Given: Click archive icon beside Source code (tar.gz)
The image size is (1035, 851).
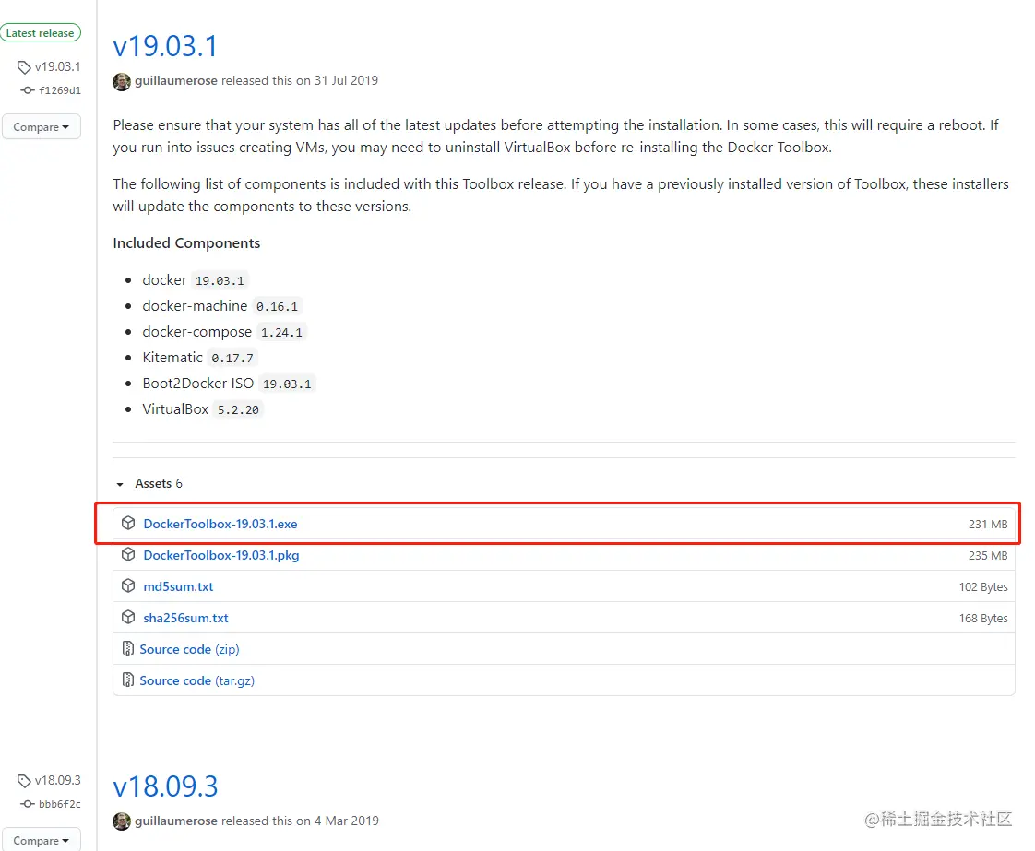Looking at the screenshot, I should coord(128,680).
